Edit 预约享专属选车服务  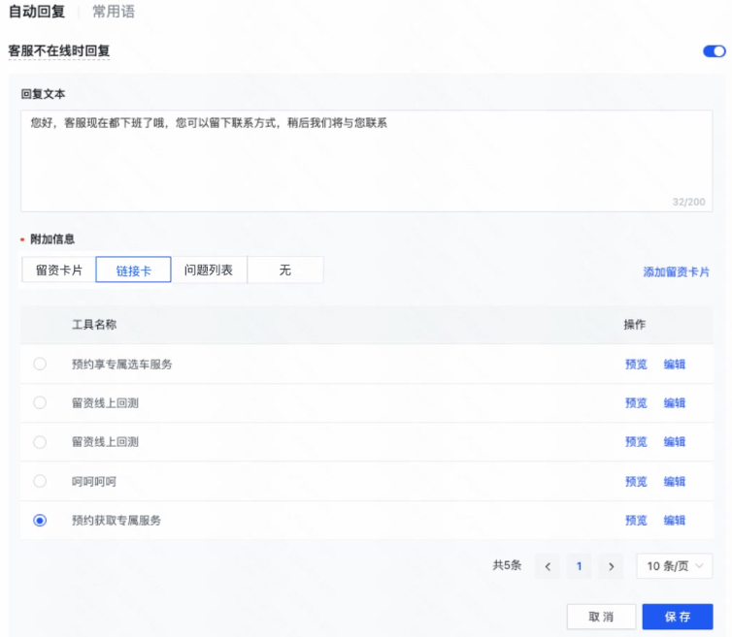point(675,365)
